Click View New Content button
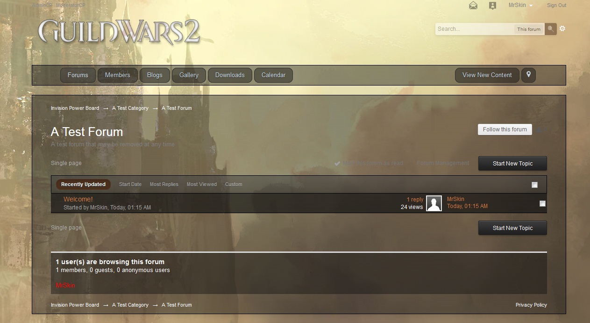The height and width of the screenshot is (323, 590). (x=487, y=75)
